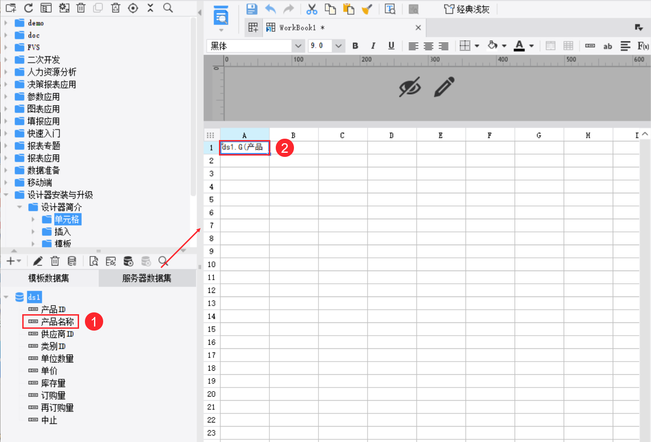Open search in the file tree toolbar

pos(168,8)
